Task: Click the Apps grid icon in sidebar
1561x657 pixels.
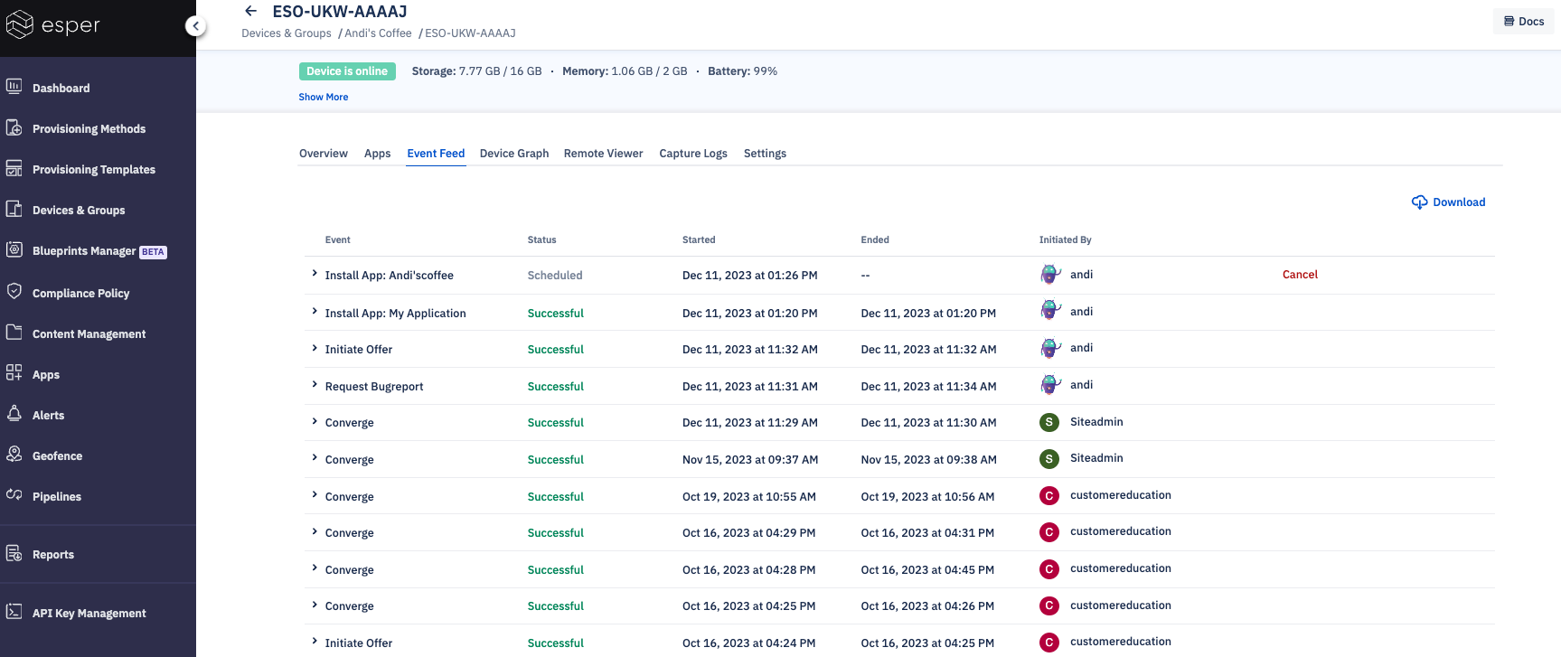Action: click(x=14, y=372)
